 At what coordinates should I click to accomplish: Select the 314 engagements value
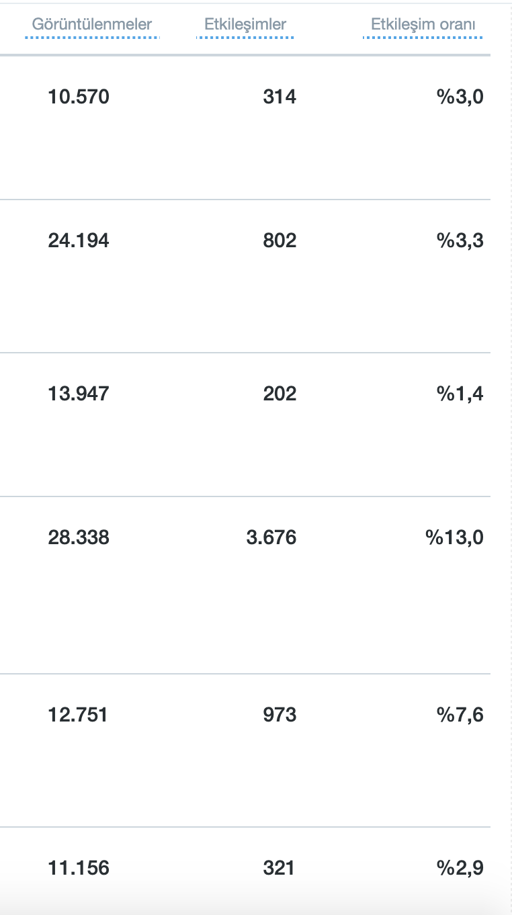tap(280, 97)
